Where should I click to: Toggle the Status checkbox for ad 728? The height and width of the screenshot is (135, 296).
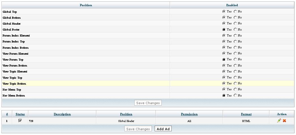point(20,121)
